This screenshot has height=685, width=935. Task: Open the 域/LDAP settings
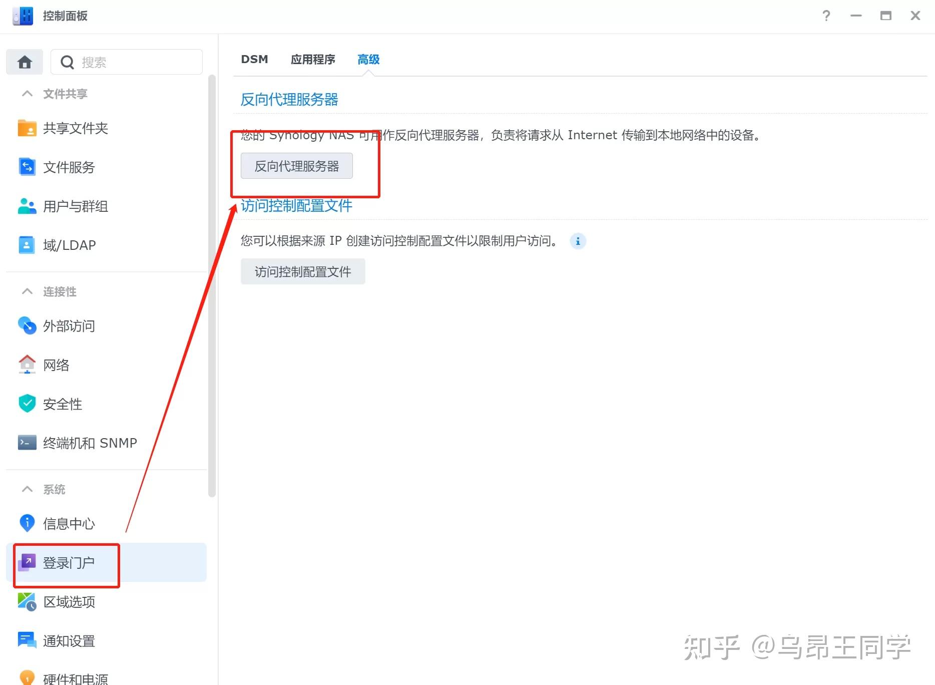(69, 245)
